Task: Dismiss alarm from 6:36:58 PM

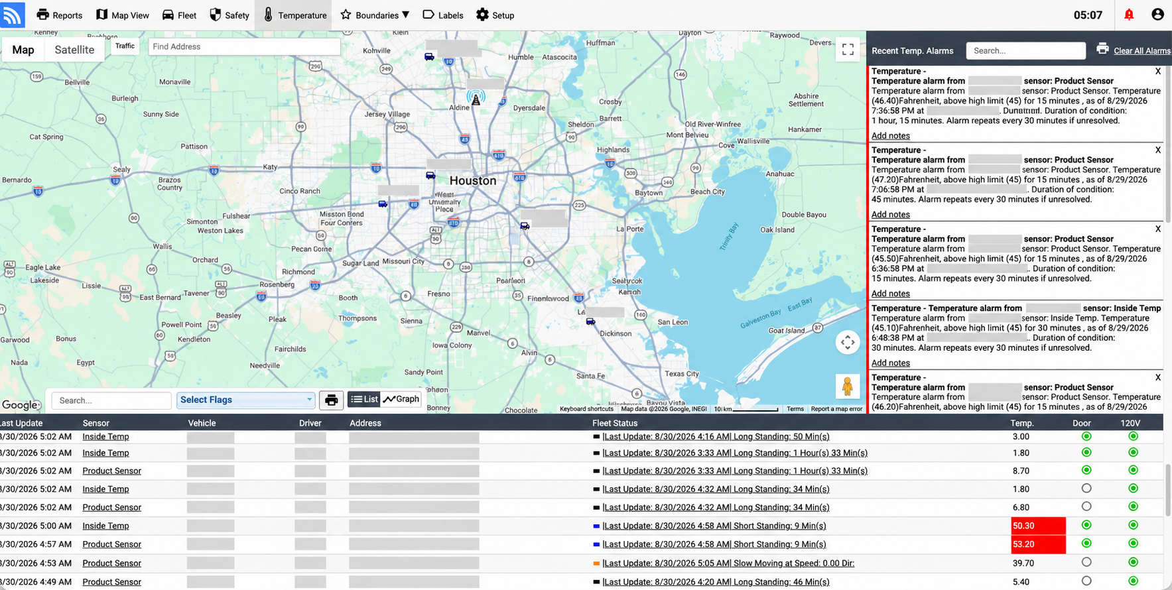Action: coord(1158,229)
